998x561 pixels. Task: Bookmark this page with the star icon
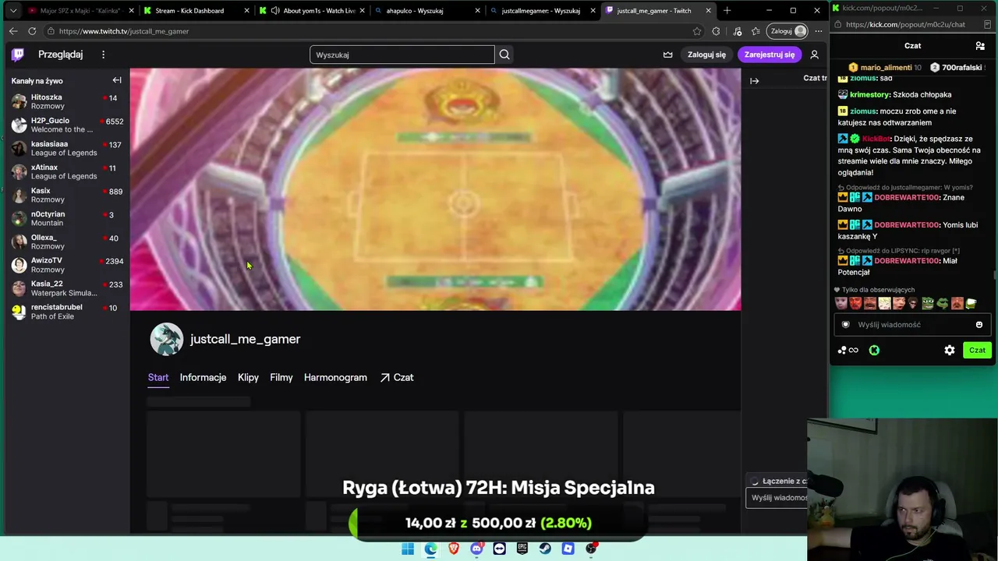(697, 31)
